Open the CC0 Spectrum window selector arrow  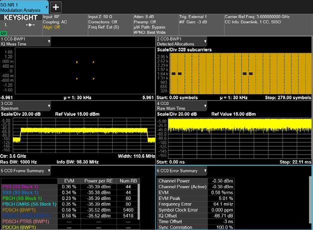point(49,106)
